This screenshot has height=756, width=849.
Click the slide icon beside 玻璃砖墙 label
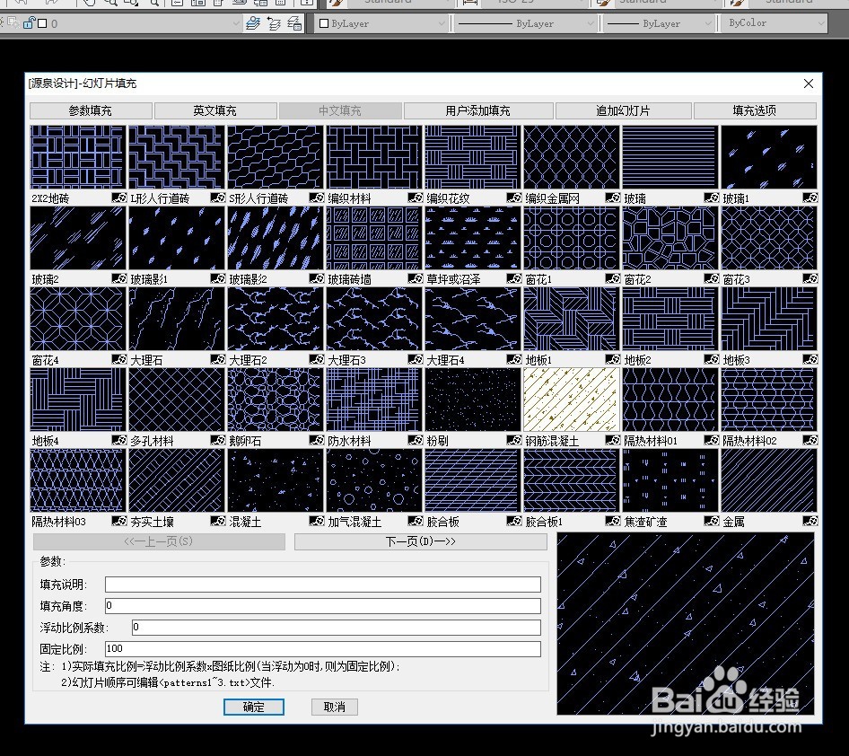click(416, 278)
